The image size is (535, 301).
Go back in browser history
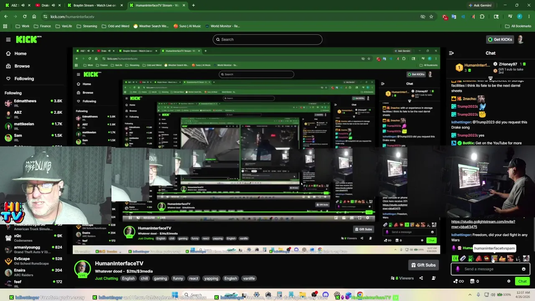(6, 17)
